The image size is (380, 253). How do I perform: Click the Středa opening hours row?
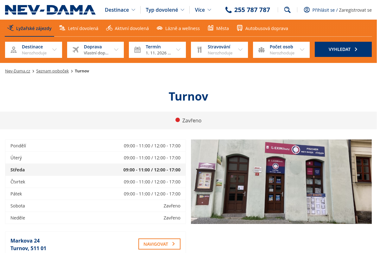click(x=95, y=170)
